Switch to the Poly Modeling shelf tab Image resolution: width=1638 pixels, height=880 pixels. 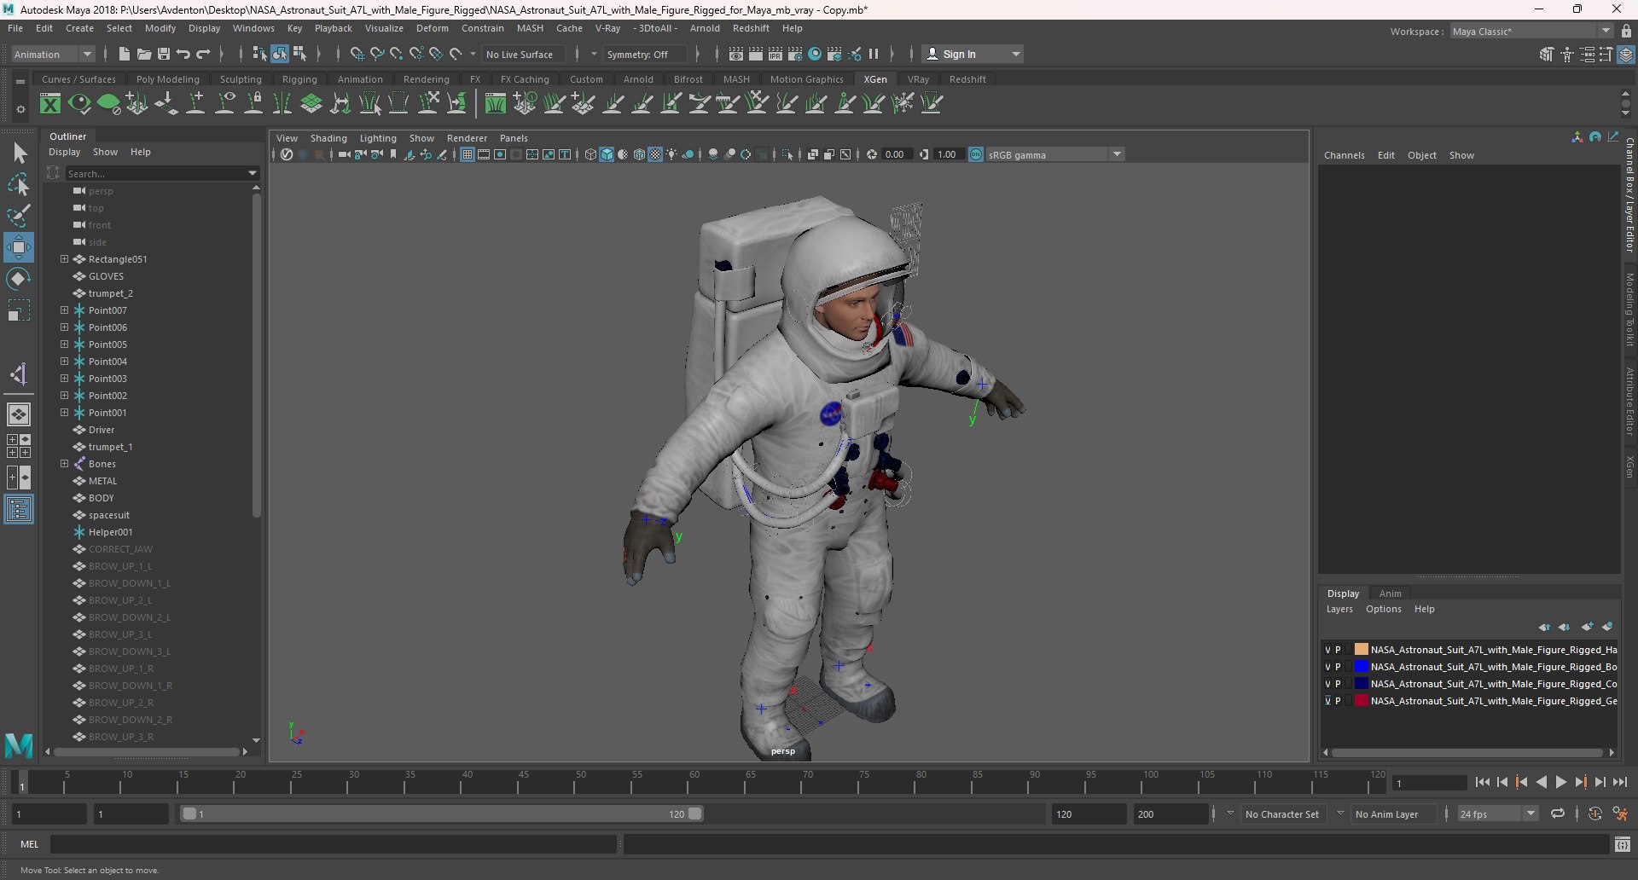point(167,79)
